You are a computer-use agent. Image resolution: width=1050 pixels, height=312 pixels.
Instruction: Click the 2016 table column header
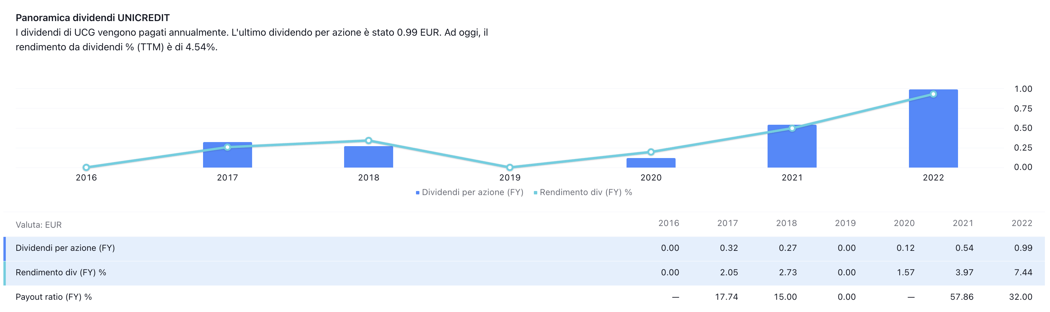coord(668,223)
